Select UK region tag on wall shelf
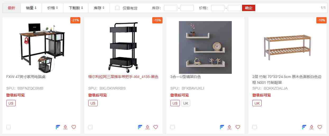 coord(186,103)
